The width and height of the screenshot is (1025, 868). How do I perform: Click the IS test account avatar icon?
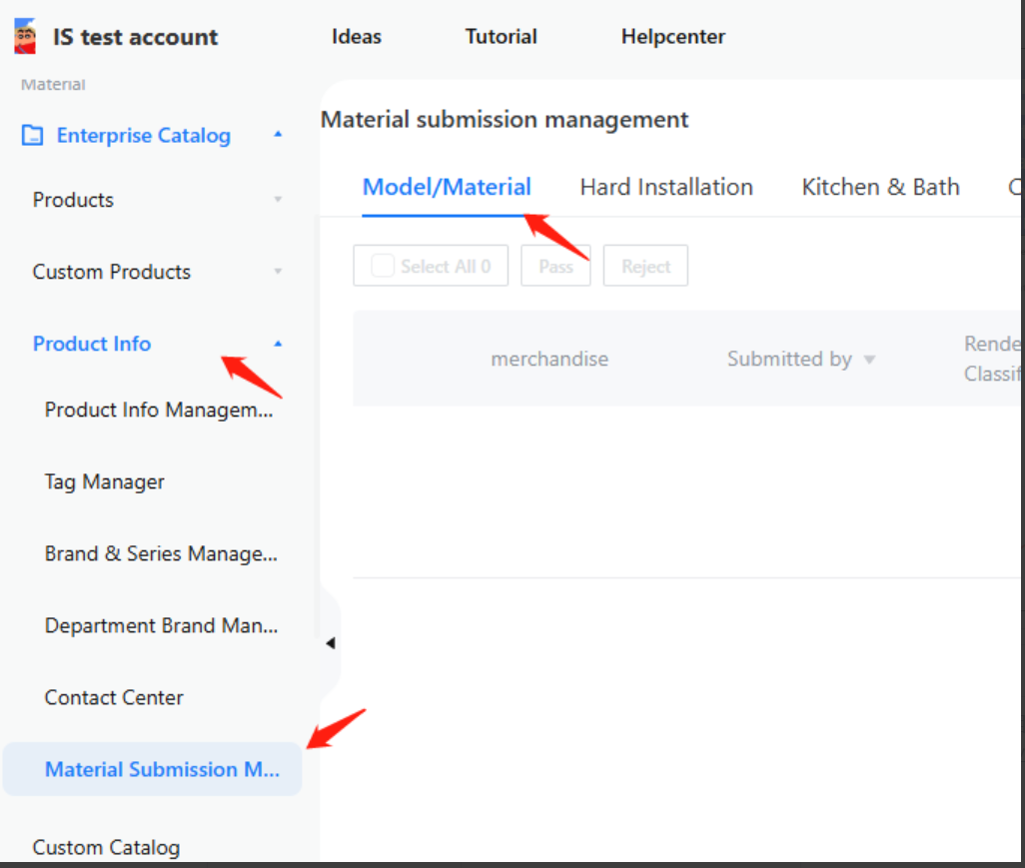click(25, 37)
